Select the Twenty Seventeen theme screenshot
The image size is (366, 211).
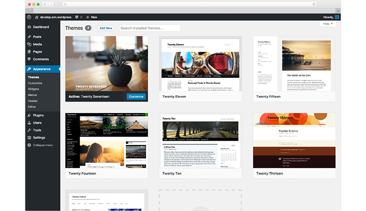coord(106,63)
